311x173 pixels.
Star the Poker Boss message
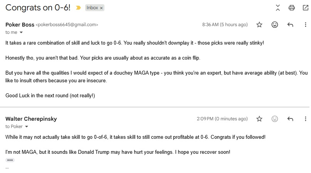click(259, 25)
